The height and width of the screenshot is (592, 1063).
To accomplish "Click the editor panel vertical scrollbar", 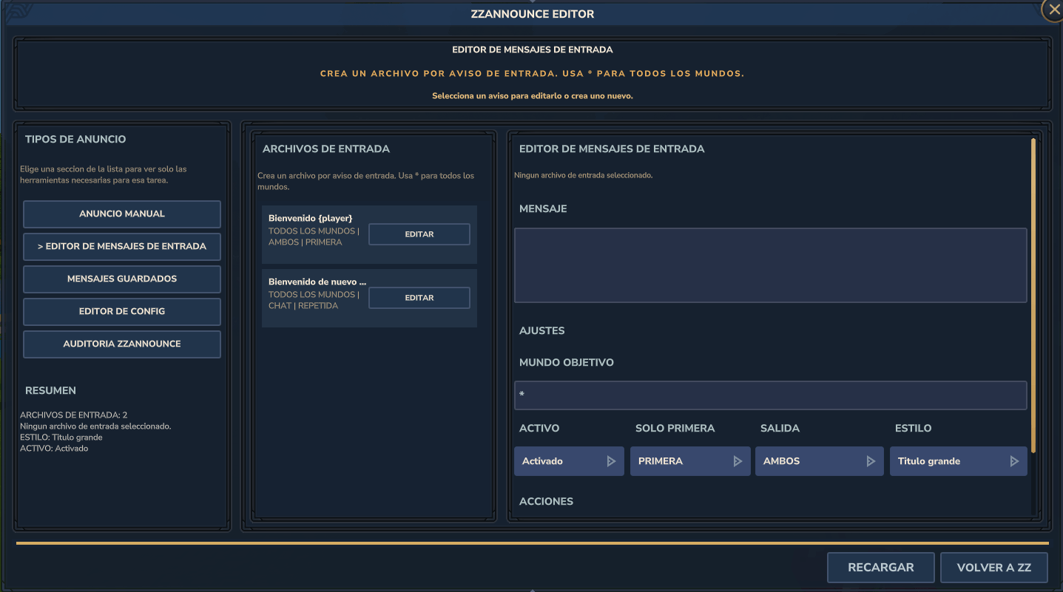I will click(x=1033, y=295).
